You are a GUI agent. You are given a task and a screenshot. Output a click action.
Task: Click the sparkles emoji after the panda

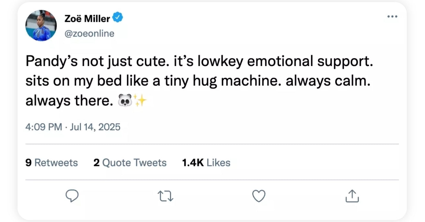coord(140,101)
